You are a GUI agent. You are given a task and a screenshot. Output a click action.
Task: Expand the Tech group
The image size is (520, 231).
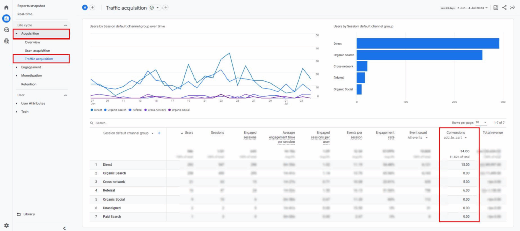[17, 112]
